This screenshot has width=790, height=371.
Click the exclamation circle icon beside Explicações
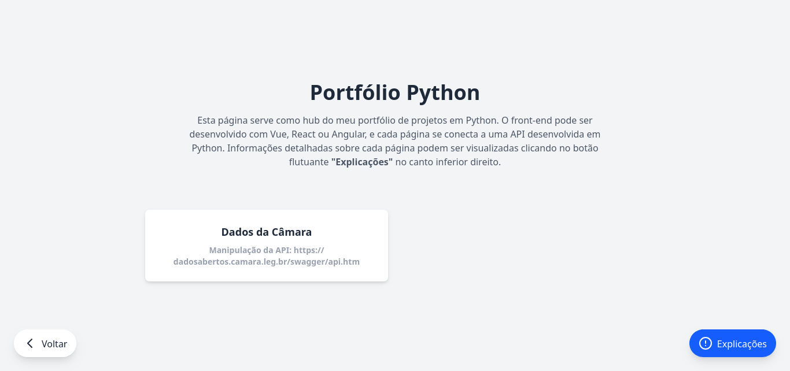tap(705, 343)
